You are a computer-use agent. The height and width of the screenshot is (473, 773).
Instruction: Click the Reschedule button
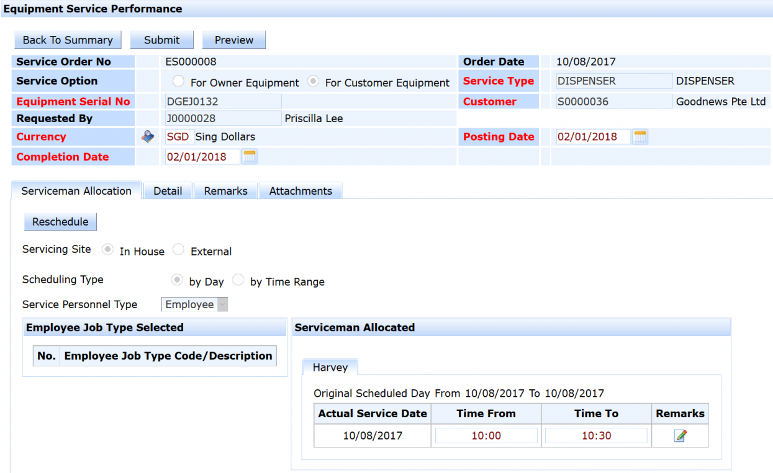[60, 222]
